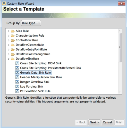
Task: Expand the Alias Rule folder
Action: (9, 31)
